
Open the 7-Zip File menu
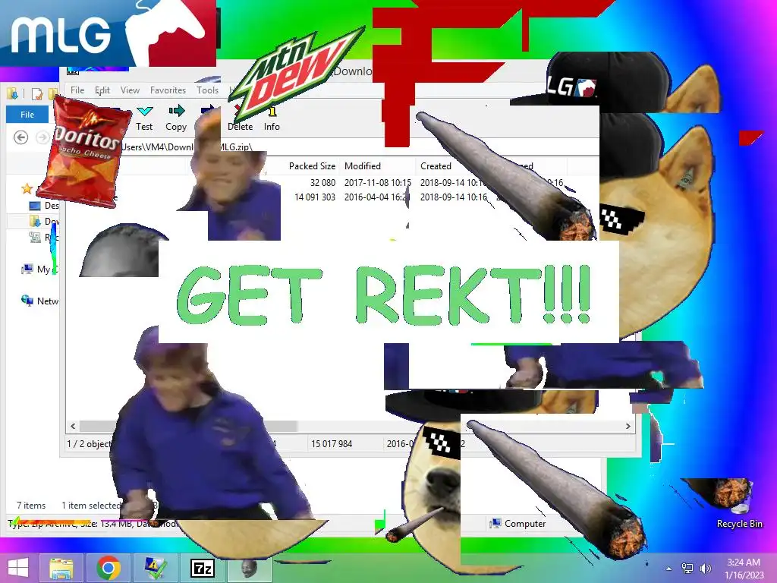77,90
